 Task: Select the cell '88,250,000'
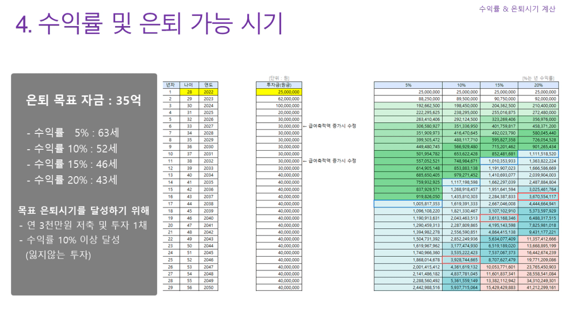pos(408,99)
